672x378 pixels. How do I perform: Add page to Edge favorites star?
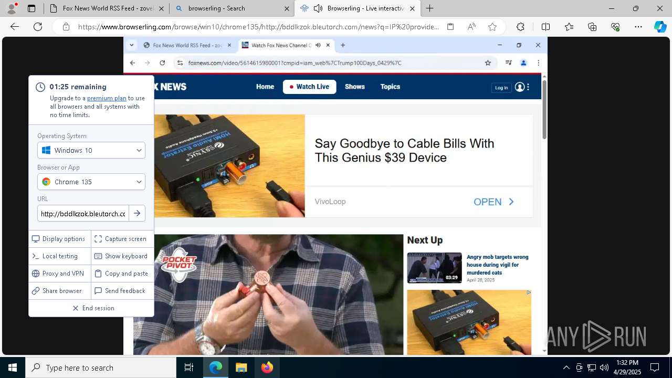click(x=492, y=27)
